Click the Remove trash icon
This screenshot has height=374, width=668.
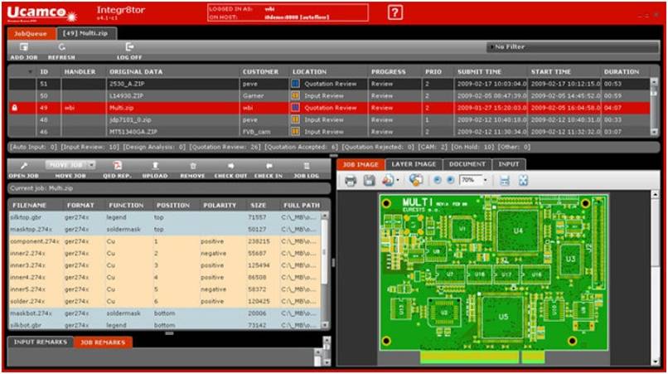[193, 166]
